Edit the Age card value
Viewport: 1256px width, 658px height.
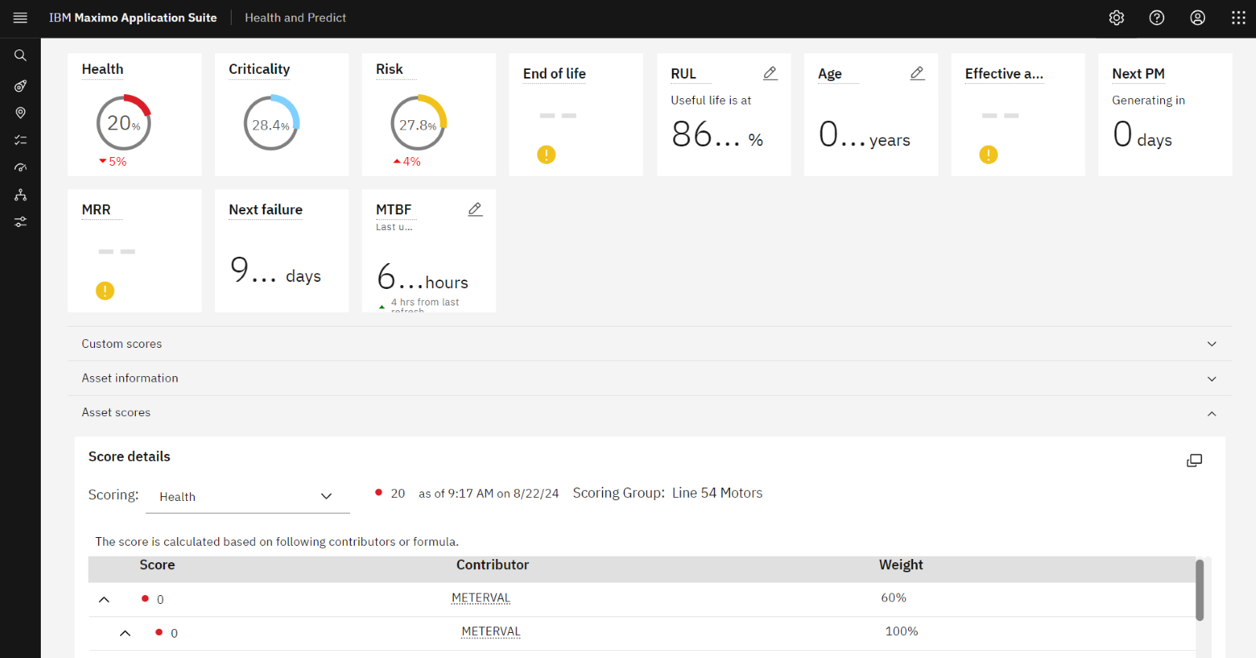[917, 73]
